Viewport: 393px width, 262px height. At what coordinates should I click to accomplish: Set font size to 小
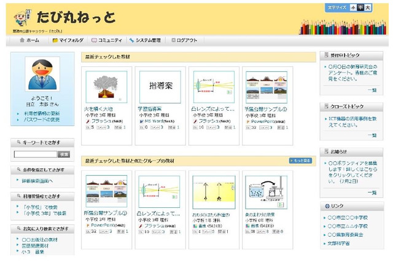[353, 7]
